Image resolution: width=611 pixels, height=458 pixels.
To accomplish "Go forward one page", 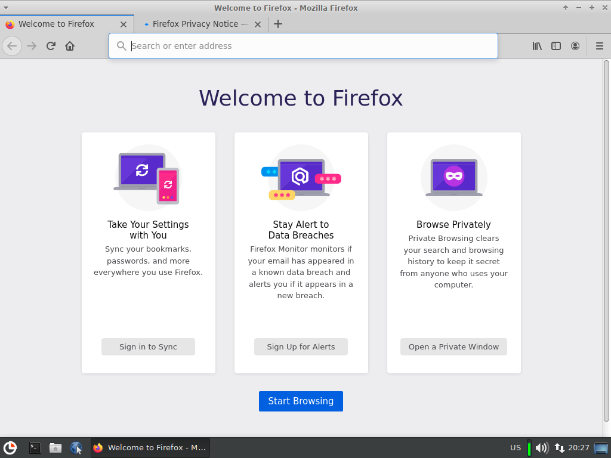I will click(32, 46).
